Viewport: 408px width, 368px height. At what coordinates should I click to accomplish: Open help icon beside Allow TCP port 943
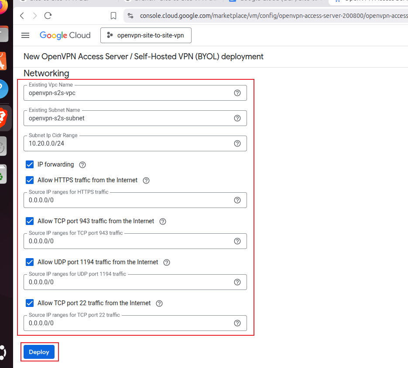point(163,221)
